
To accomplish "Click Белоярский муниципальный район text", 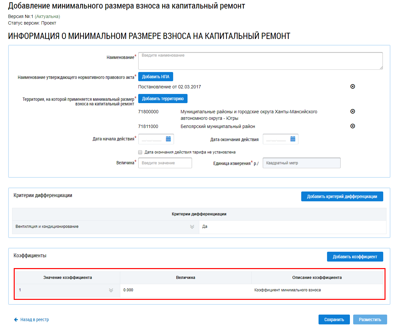I will click(x=218, y=126).
